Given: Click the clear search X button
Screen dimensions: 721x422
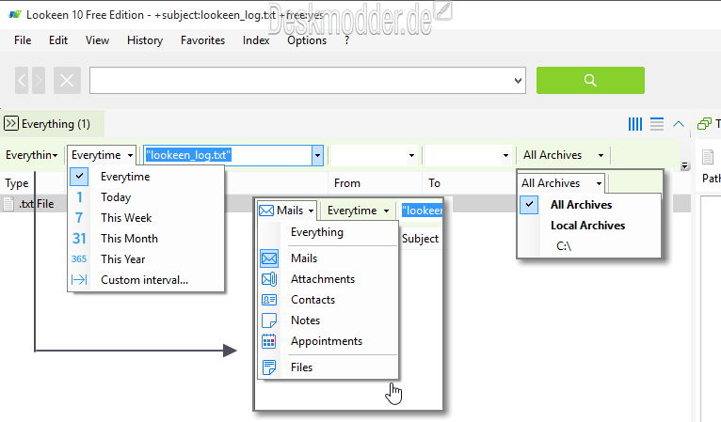Looking at the screenshot, I should point(67,81).
